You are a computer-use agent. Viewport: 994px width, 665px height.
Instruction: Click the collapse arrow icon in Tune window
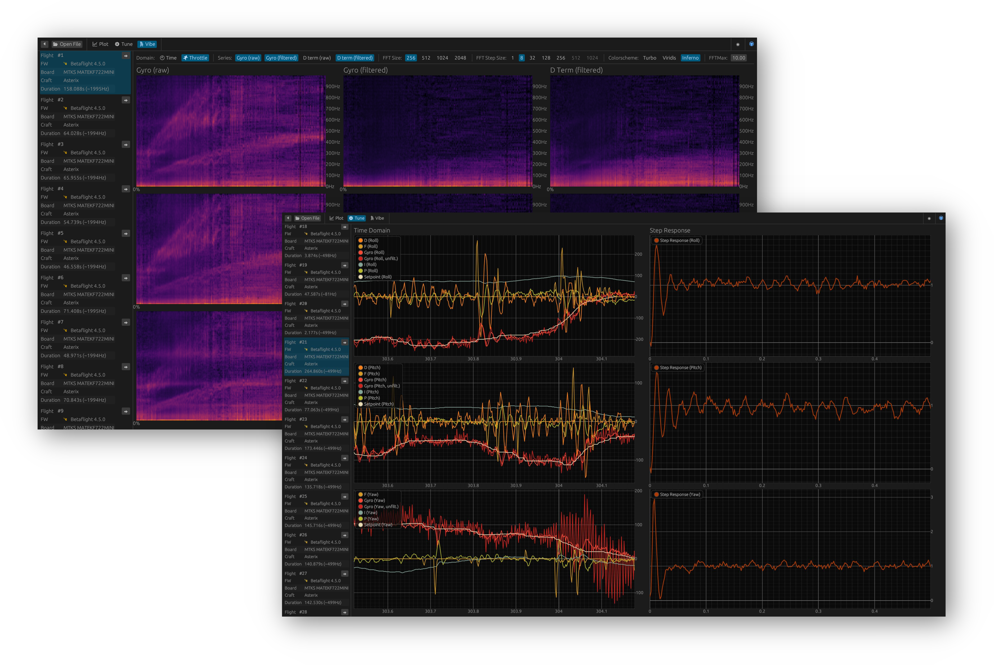click(288, 218)
